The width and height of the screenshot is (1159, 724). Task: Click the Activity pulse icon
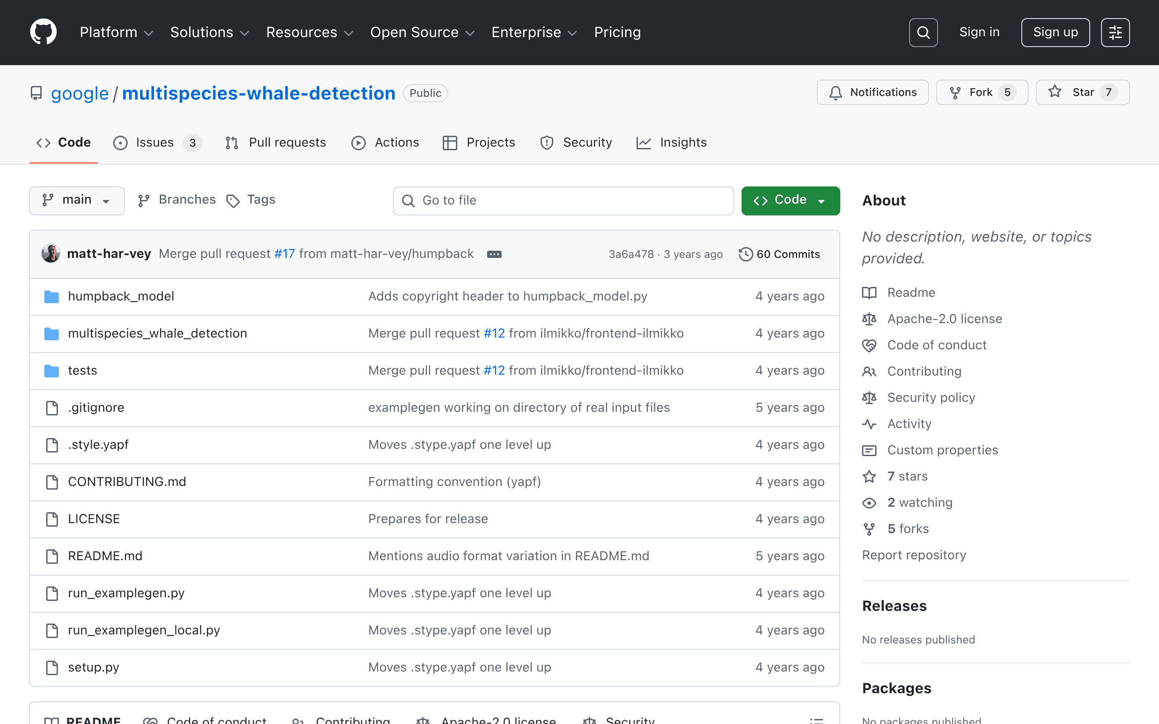[869, 424]
